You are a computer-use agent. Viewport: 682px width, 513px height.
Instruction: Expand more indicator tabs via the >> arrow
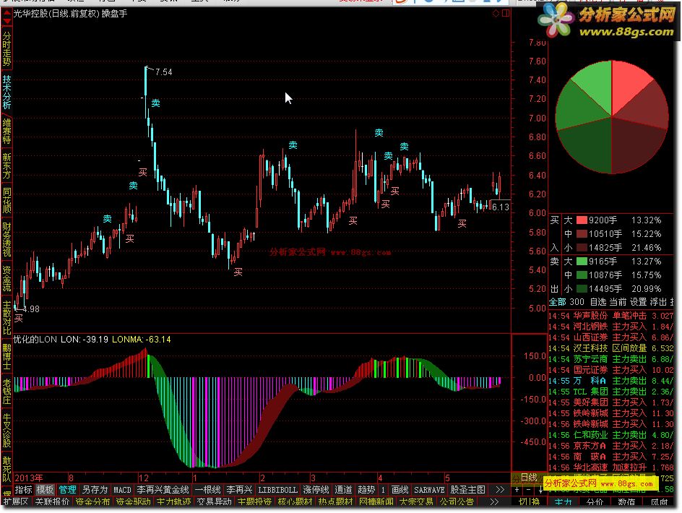click(500, 490)
